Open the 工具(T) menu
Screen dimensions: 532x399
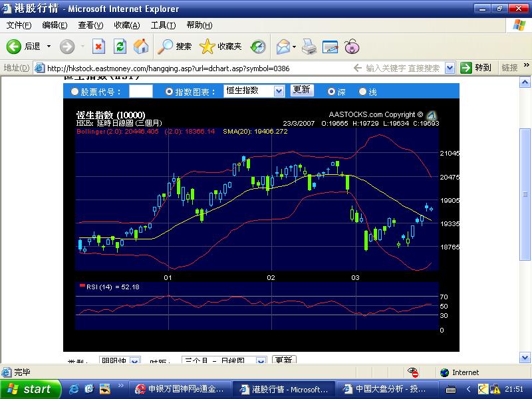[x=163, y=25]
